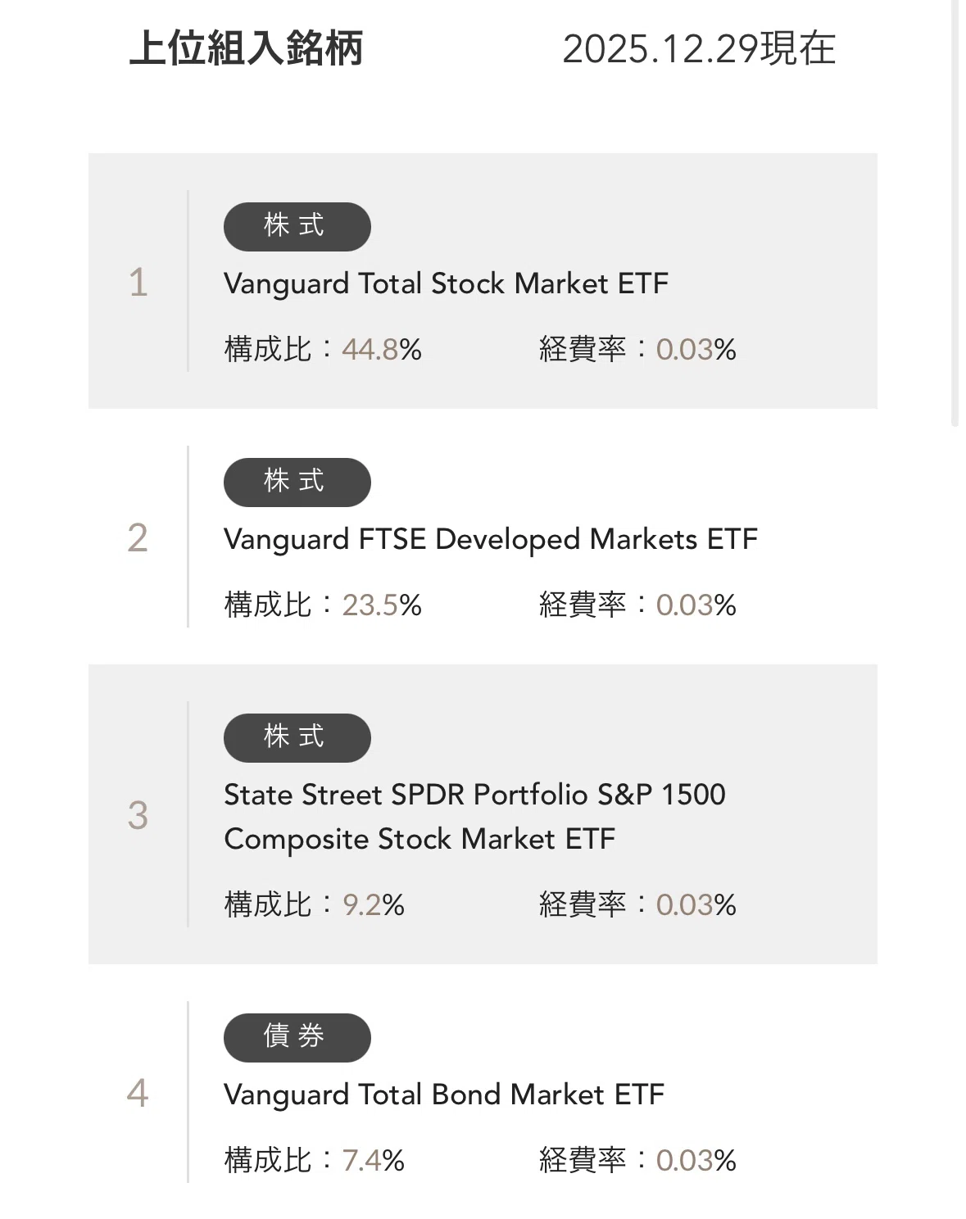Click the 上位組入銘柄 heading
The height and width of the screenshot is (1219, 966).
coord(246,48)
